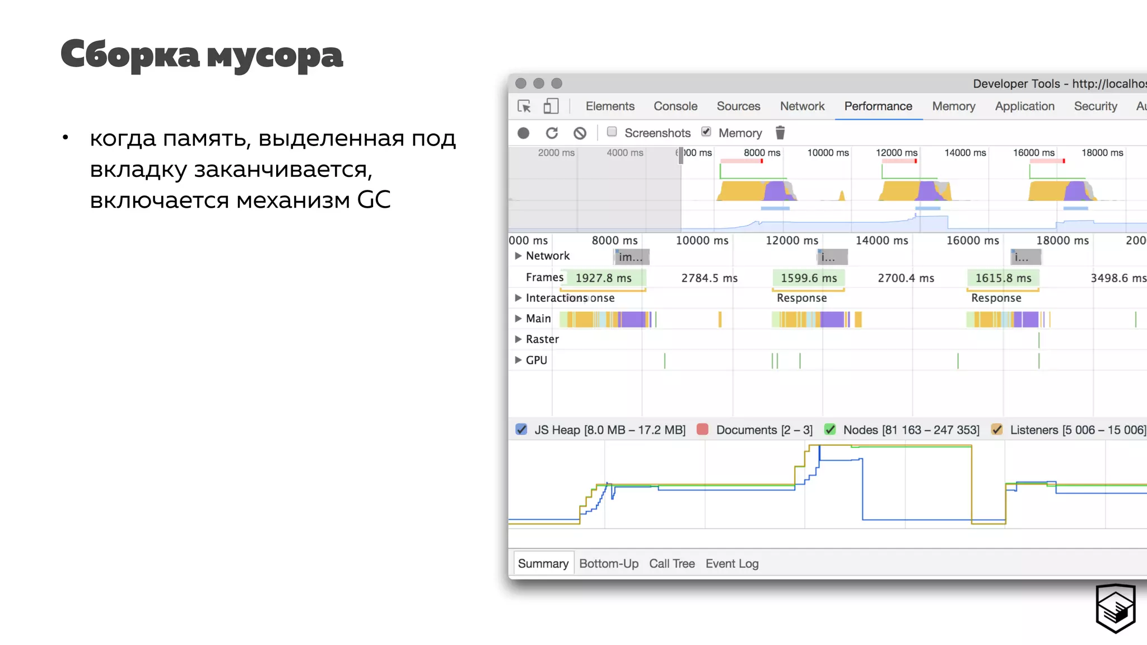Click the 2700.4 ms frame duration
The image size is (1147, 645).
[x=906, y=278]
